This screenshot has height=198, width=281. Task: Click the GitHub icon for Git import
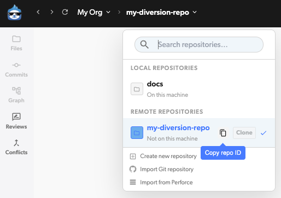[x=133, y=169]
